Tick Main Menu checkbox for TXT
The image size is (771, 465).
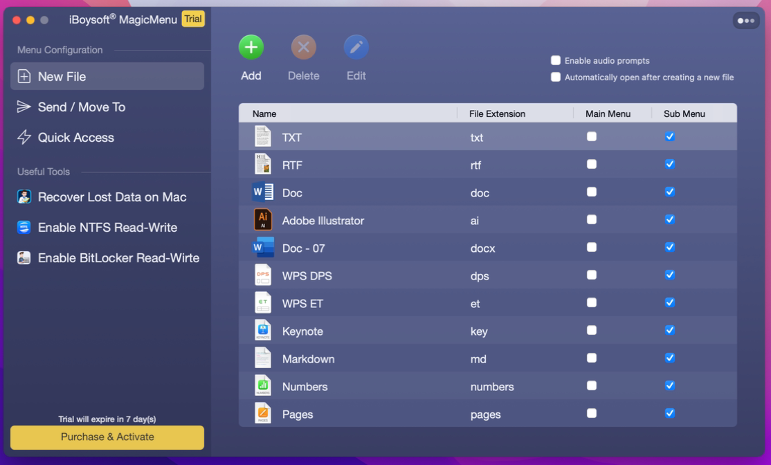point(592,136)
